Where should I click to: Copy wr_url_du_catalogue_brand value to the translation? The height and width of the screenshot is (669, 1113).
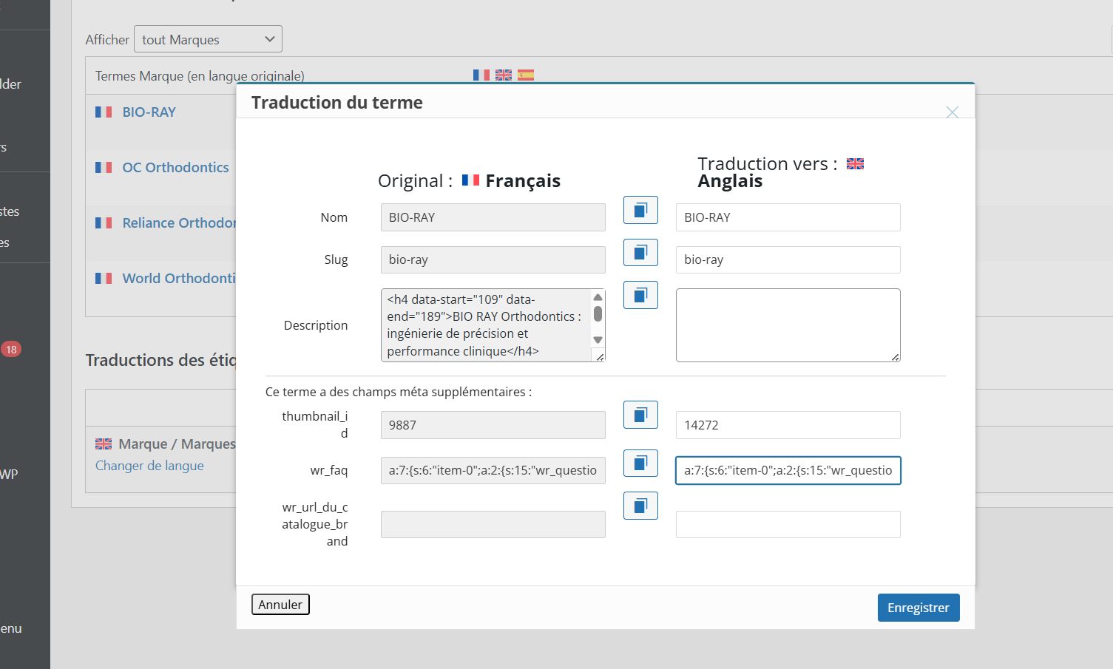coord(640,506)
